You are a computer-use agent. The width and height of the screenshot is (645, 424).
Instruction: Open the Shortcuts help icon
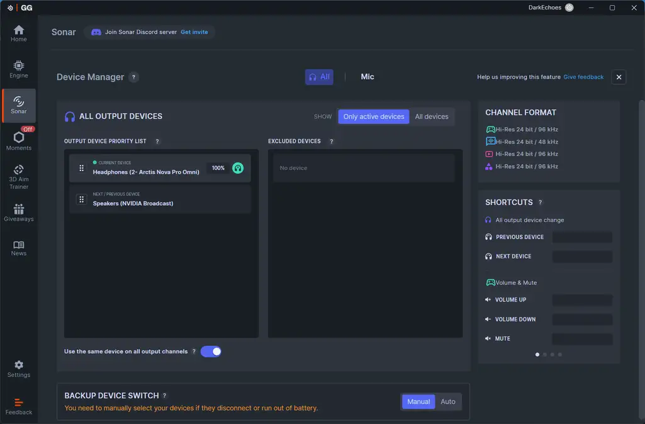click(541, 203)
